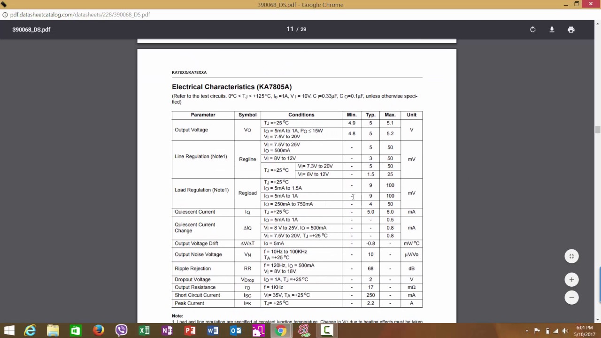Viewport: 601px width, 338px height.
Task: Click the 'Regline' symbol cell
Action: tap(247, 159)
